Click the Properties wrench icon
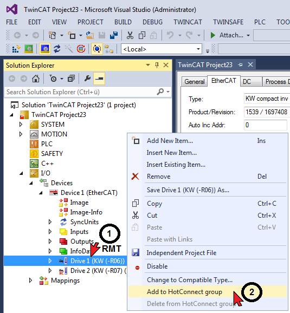The height and width of the screenshot is (313, 290). [87, 79]
